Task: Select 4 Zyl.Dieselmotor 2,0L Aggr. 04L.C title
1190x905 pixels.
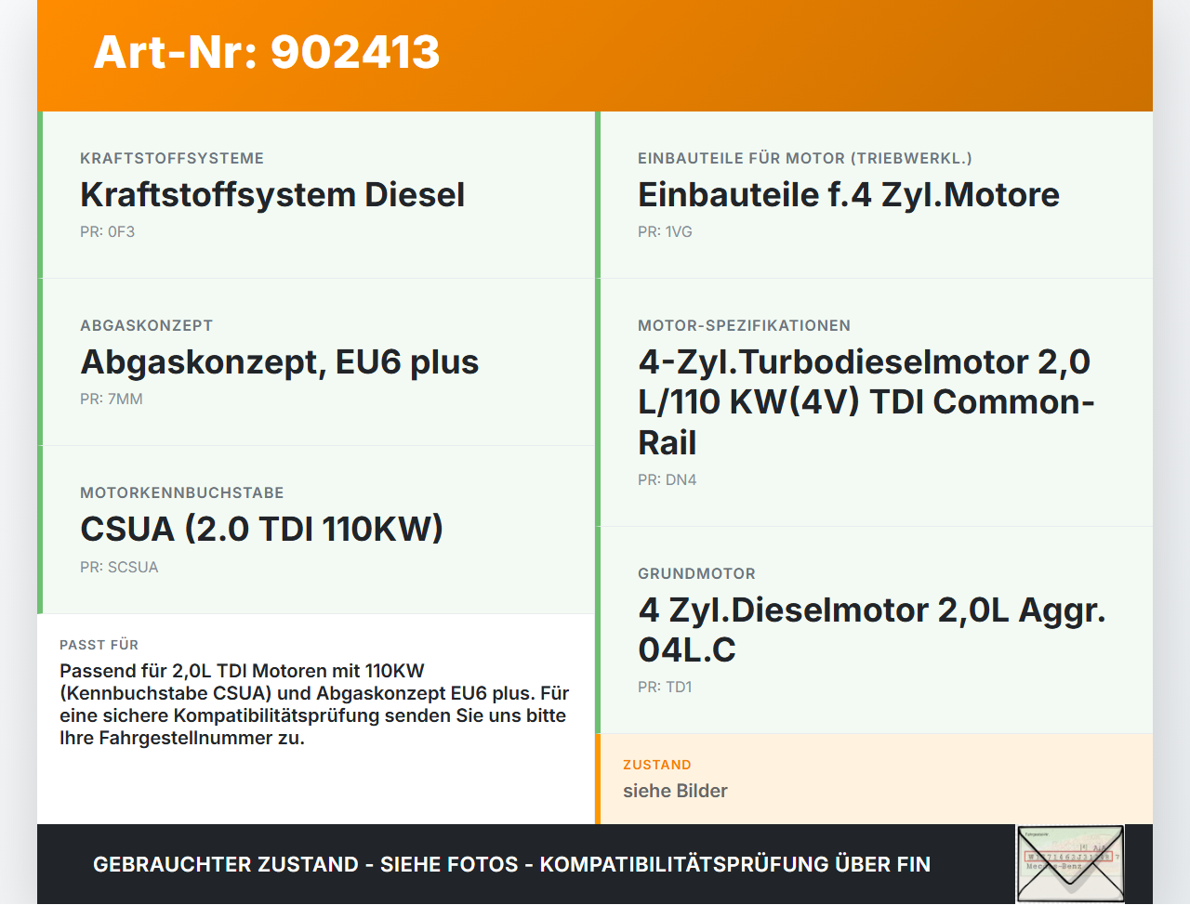Action: click(872, 630)
